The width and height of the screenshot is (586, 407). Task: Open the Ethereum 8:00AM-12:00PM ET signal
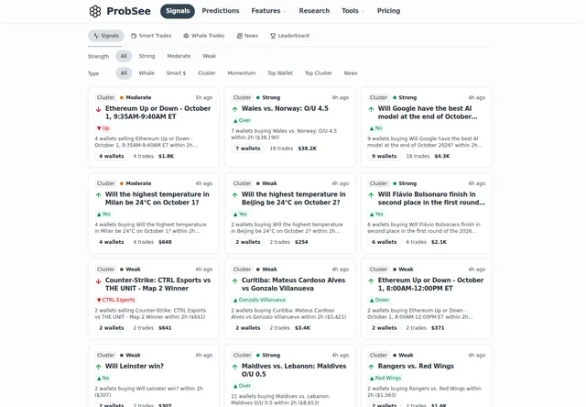tap(430, 284)
